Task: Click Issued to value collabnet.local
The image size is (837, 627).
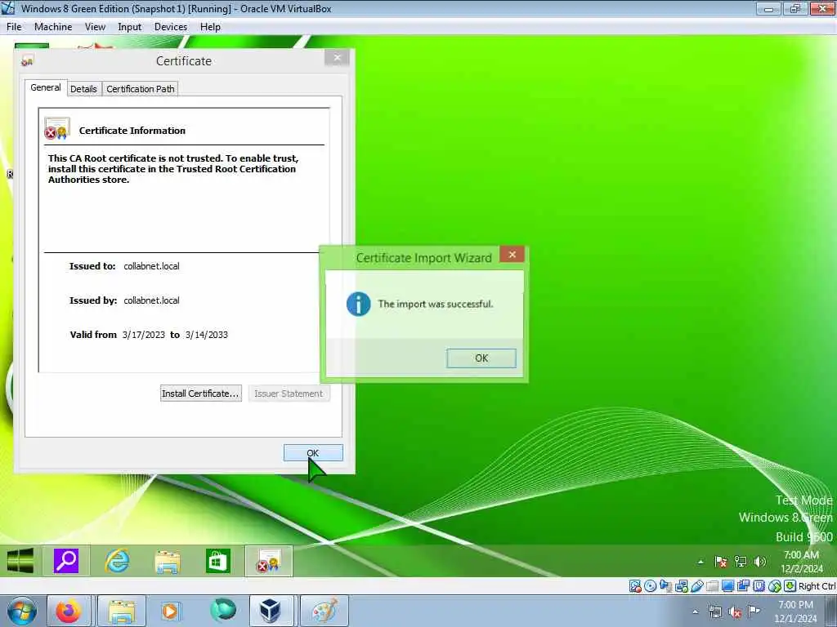Action: click(x=151, y=266)
